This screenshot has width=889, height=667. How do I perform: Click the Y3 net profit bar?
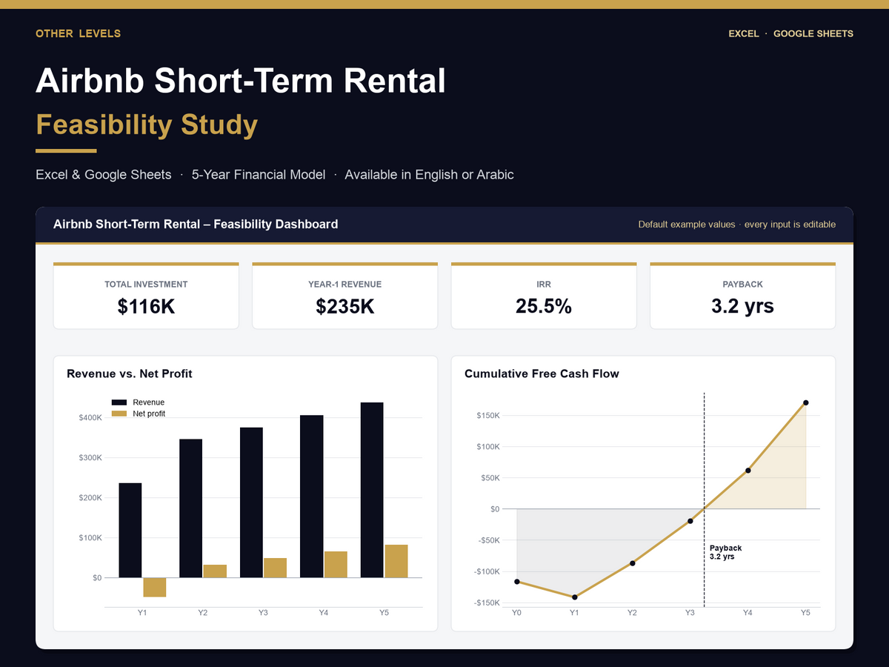(x=276, y=568)
